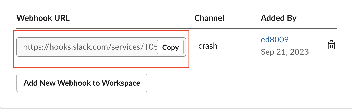Screen dimensions: 352x109
Task: Click Add New Webhook to Workspace
Action: tap(82, 83)
